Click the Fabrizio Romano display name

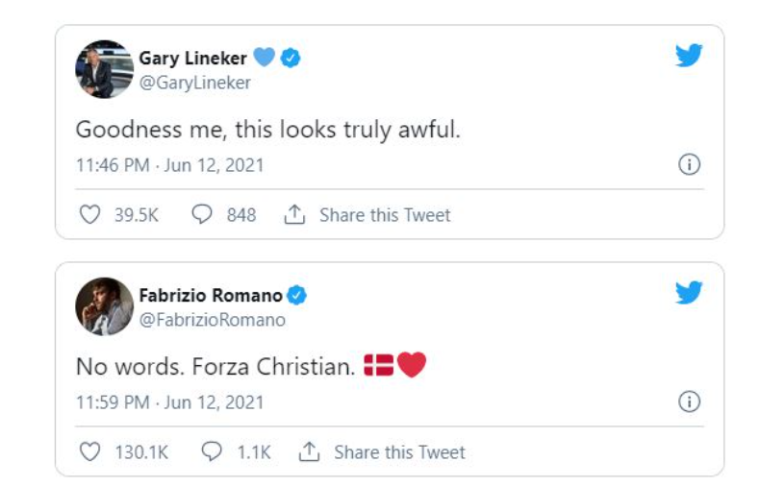click(x=210, y=296)
